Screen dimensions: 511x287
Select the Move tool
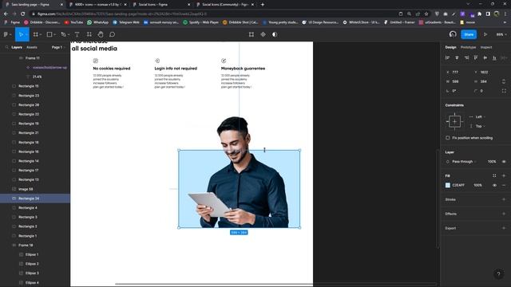click(21, 34)
